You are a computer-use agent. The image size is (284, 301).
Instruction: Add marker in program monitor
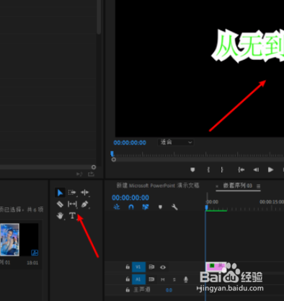192,170
